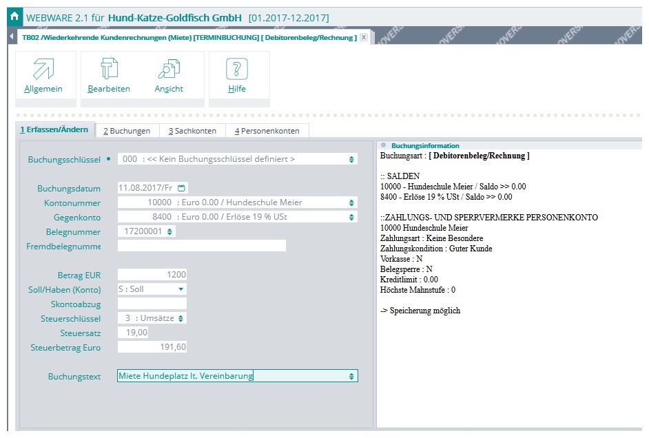Open the Gegenkonto dropdown list
The height and width of the screenshot is (438, 649).
click(x=352, y=217)
